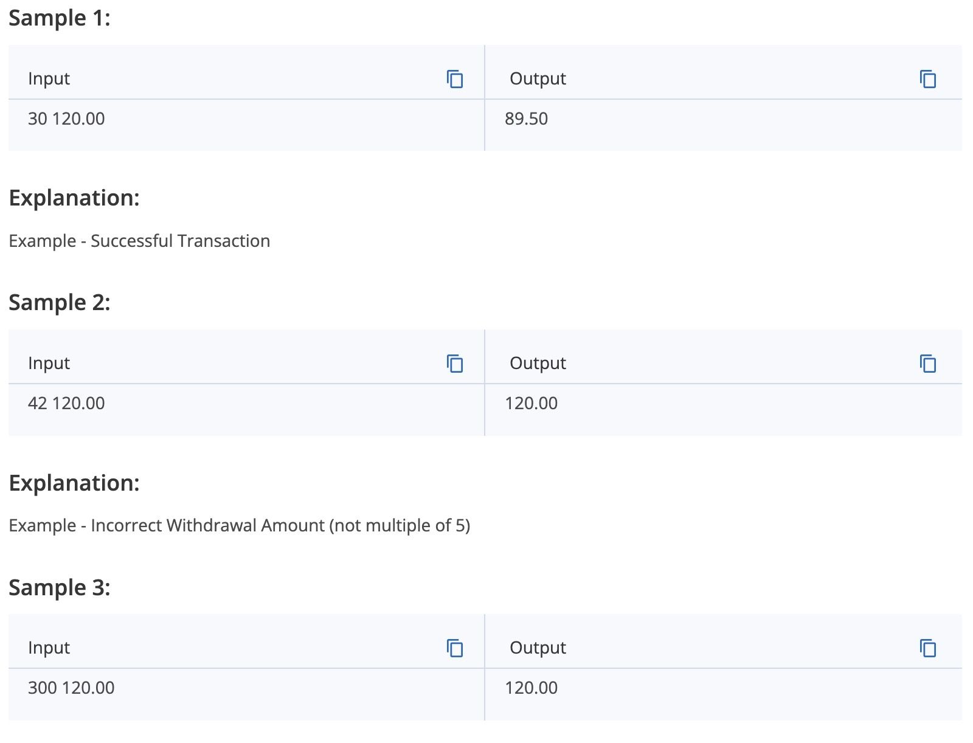Copy Sample 2 output to clipboard
Image resolution: width=973 pixels, height=743 pixels.
click(928, 364)
